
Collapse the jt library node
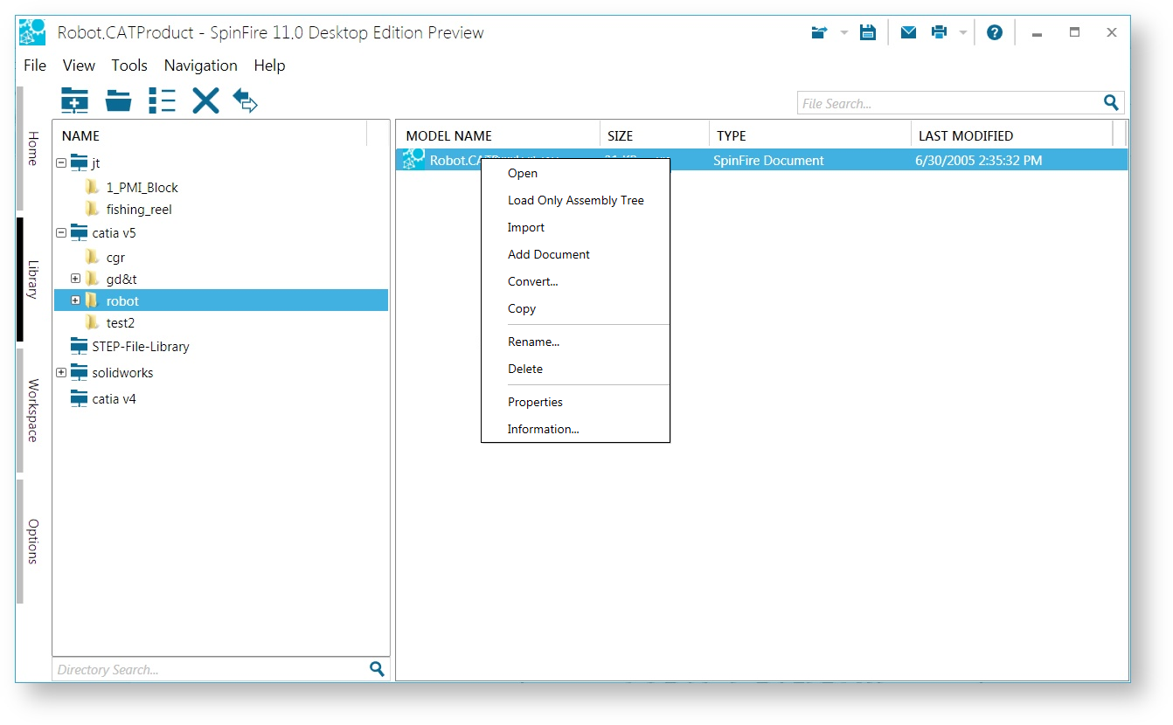pyautogui.click(x=61, y=162)
